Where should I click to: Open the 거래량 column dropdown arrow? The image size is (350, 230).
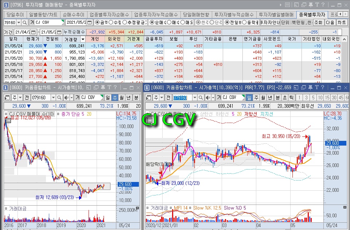83,39
